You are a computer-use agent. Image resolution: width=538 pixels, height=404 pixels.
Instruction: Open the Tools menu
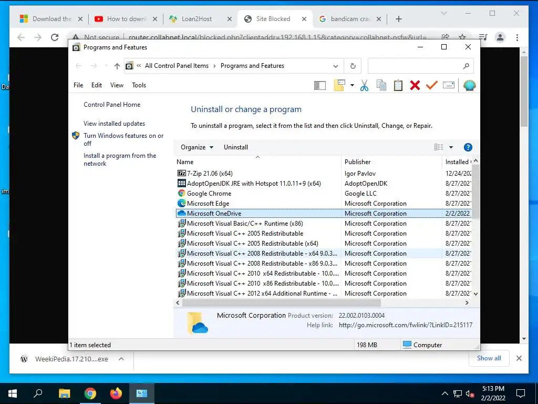[x=139, y=85]
